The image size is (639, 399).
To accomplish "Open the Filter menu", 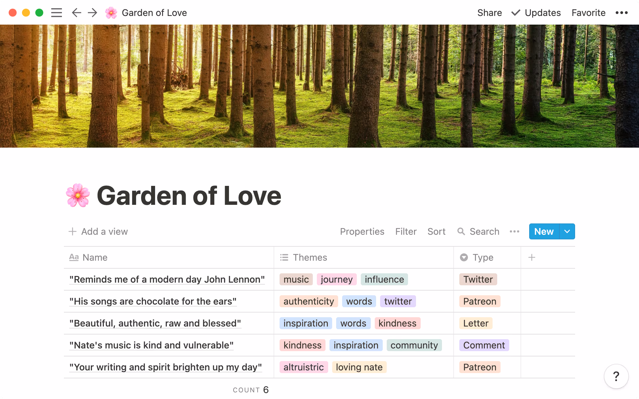I will click(x=406, y=231).
